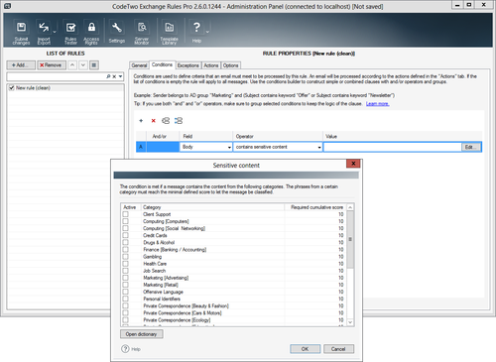Click the condition Value input field
496x362 pixels.
[392, 147]
